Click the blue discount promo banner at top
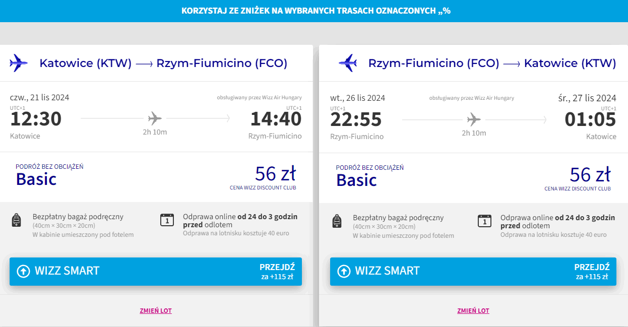Image resolution: width=628 pixels, height=327 pixels. pos(314,11)
